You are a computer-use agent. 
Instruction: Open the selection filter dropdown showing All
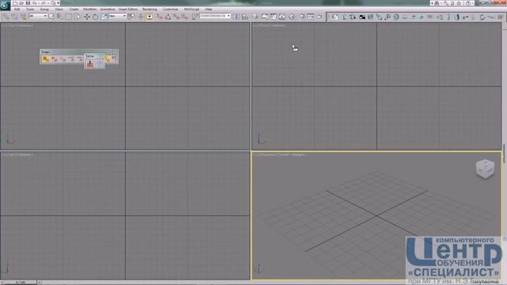[38, 16]
